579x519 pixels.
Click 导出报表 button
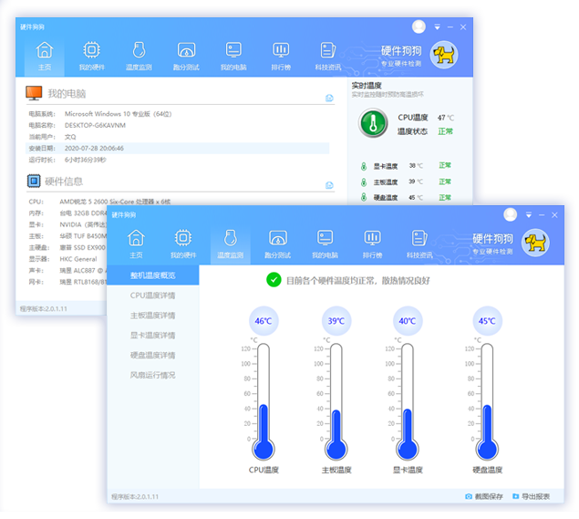531,496
